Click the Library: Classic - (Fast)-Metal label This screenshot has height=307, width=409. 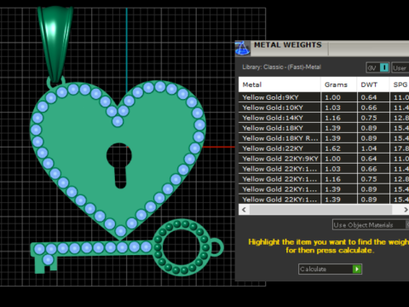click(281, 67)
